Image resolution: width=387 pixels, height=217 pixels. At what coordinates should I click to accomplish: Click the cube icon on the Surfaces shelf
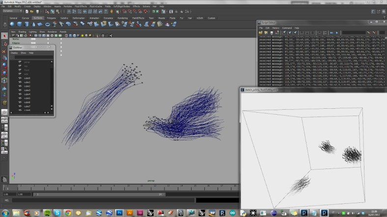[20, 24]
